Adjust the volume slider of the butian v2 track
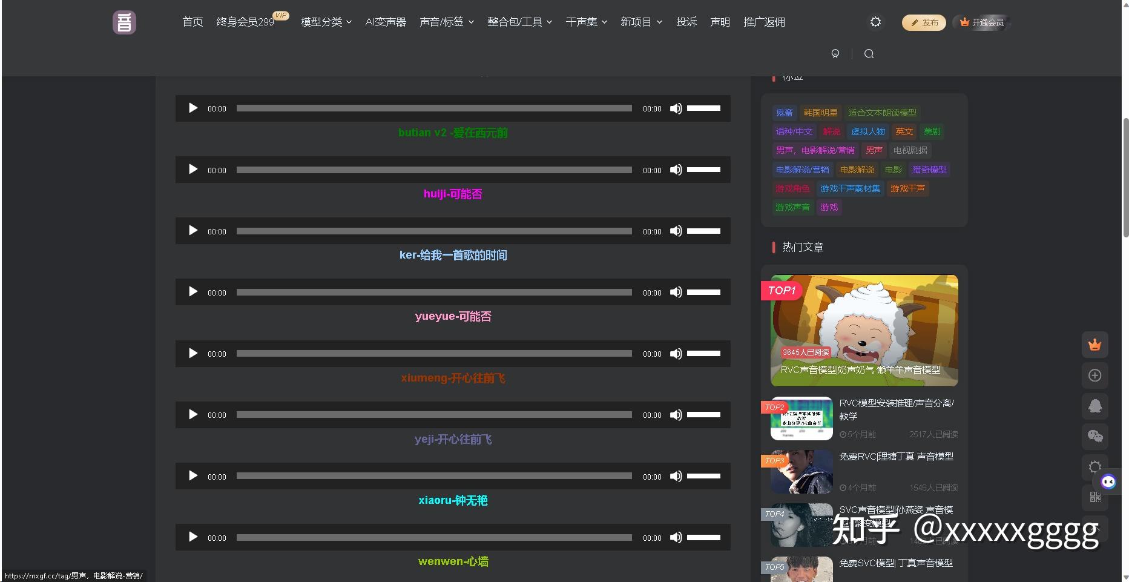1129x582 pixels. coord(704,108)
